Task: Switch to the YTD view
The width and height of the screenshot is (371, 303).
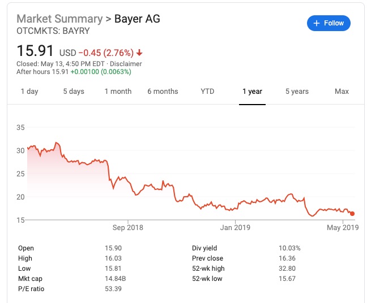Action: point(207,92)
